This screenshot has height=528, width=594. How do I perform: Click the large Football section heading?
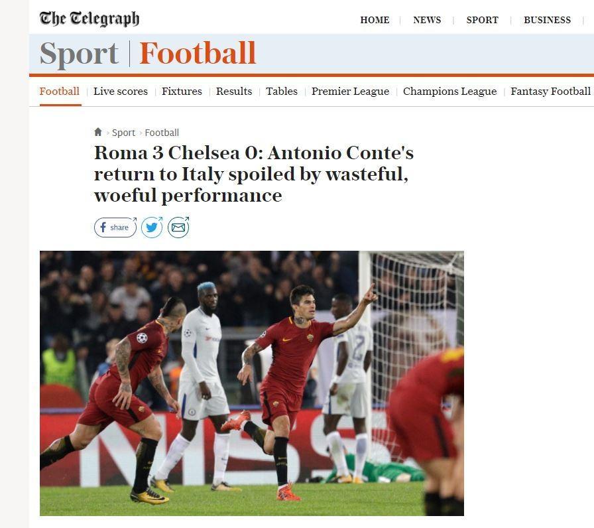coord(198,53)
